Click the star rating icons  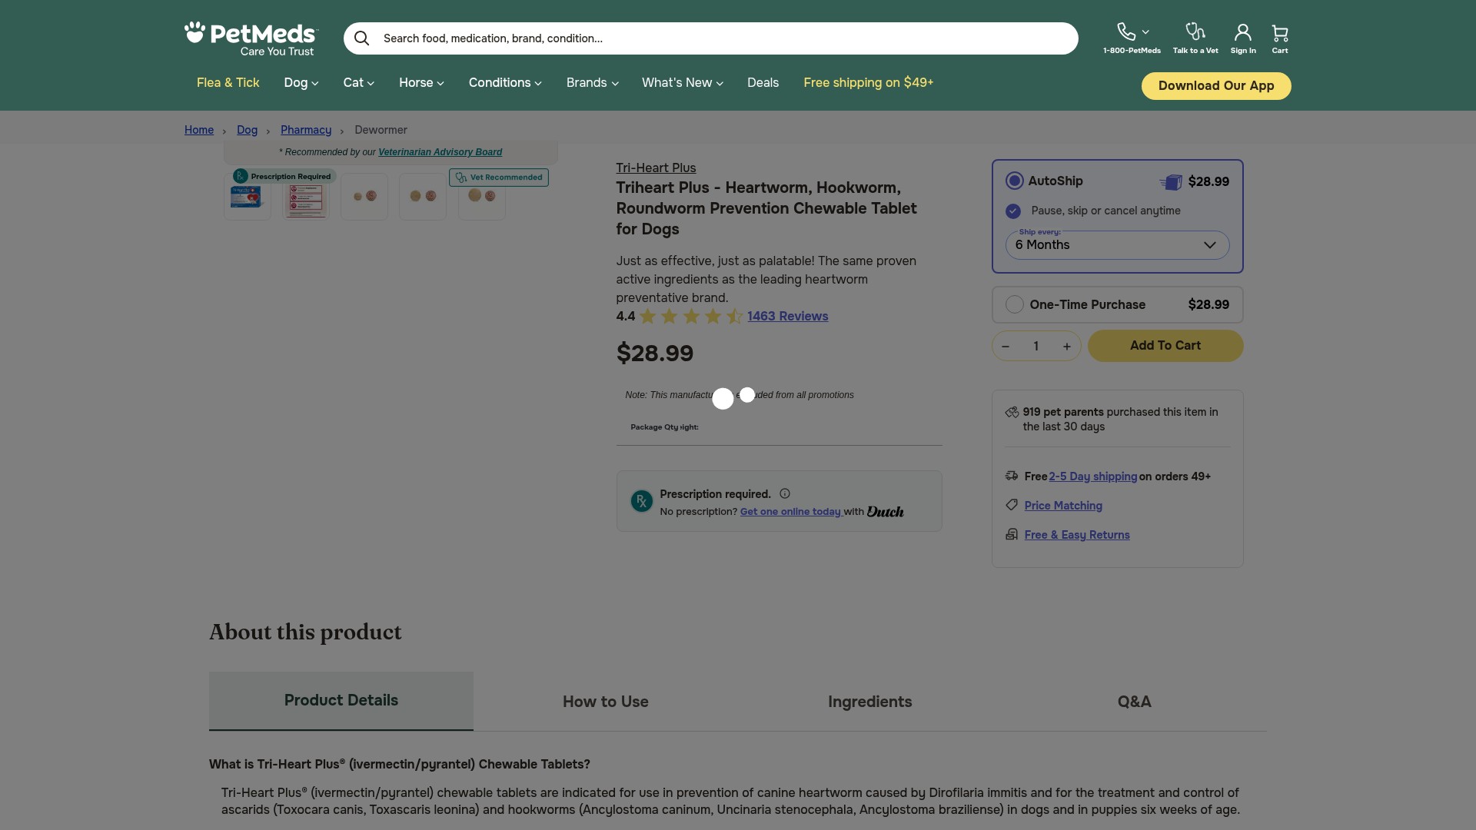tap(691, 317)
